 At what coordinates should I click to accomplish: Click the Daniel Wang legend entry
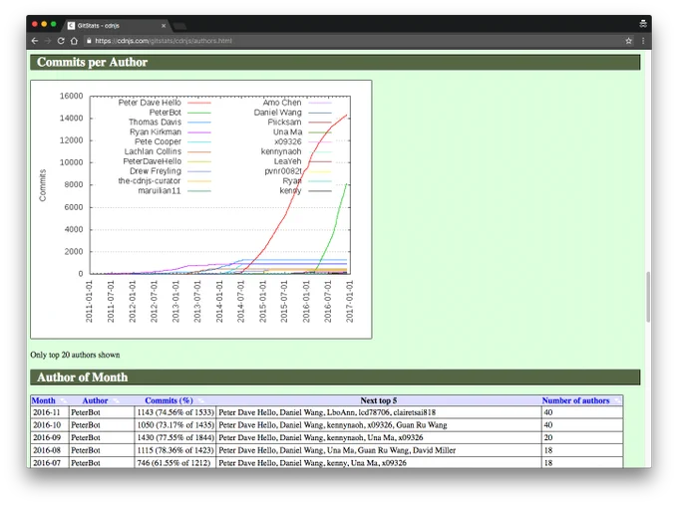(292, 113)
